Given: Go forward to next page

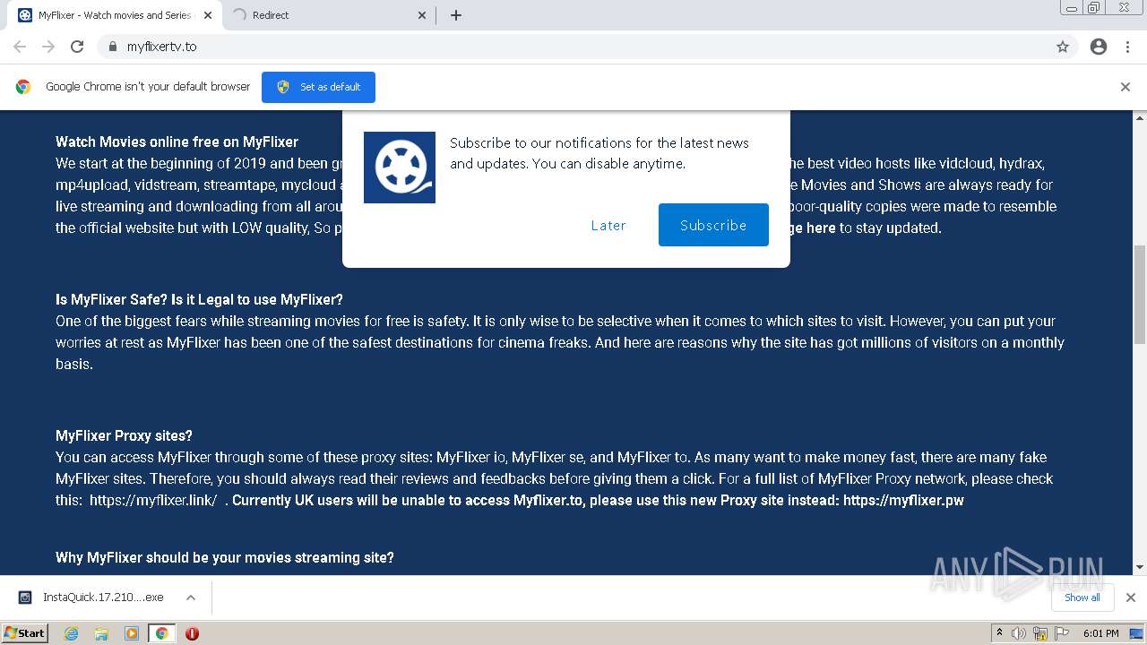Looking at the screenshot, I should (x=48, y=47).
